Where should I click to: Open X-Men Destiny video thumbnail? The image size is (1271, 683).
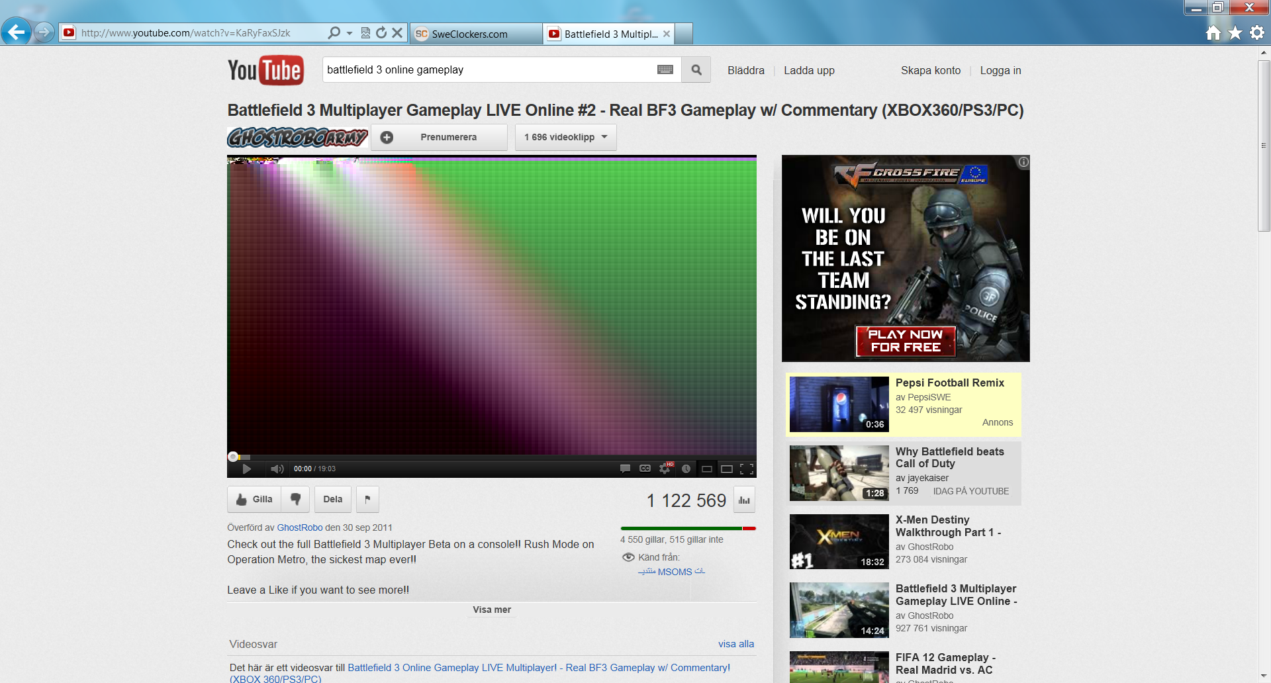[839, 542]
